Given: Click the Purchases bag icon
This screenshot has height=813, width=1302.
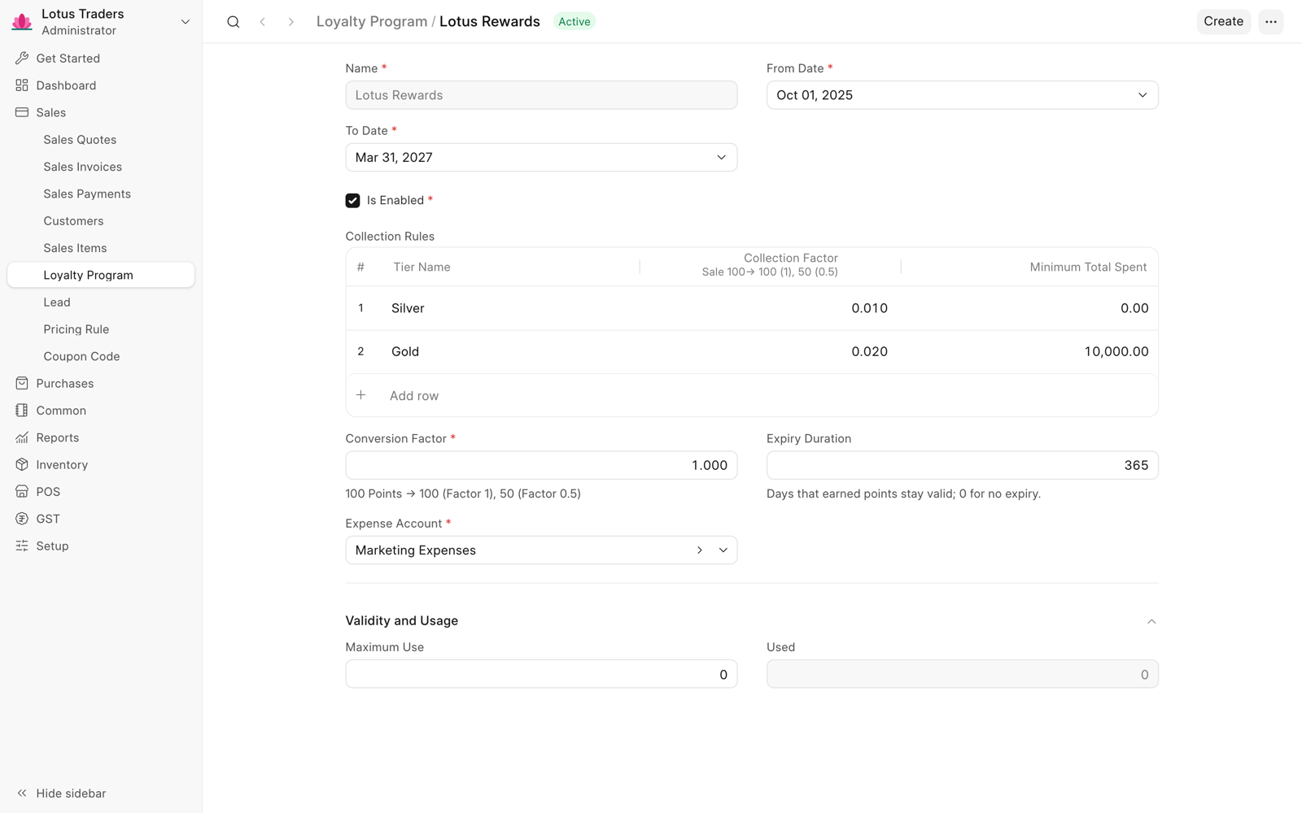Looking at the screenshot, I should 22,383.
